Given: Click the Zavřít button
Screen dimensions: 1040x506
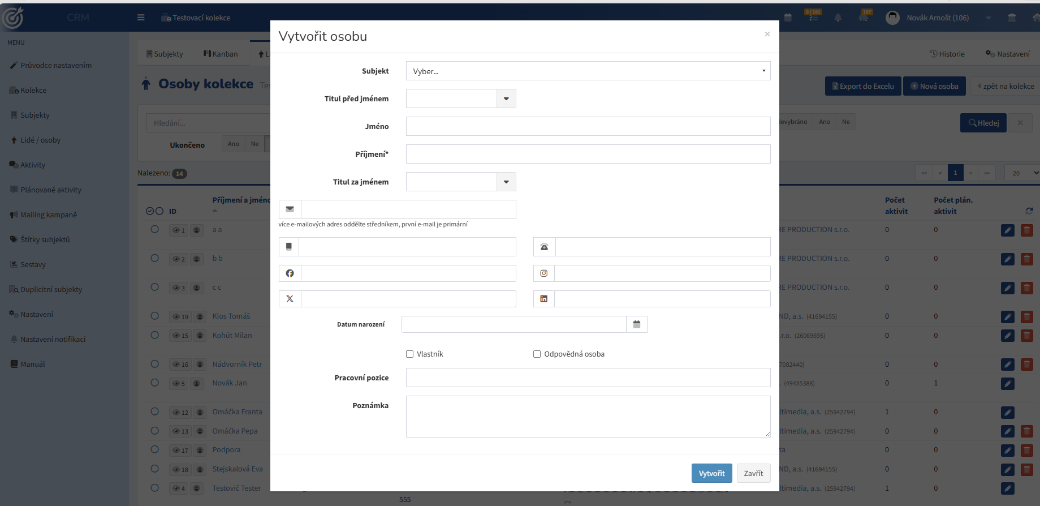Looking at the screenshot, I should 753,473.
